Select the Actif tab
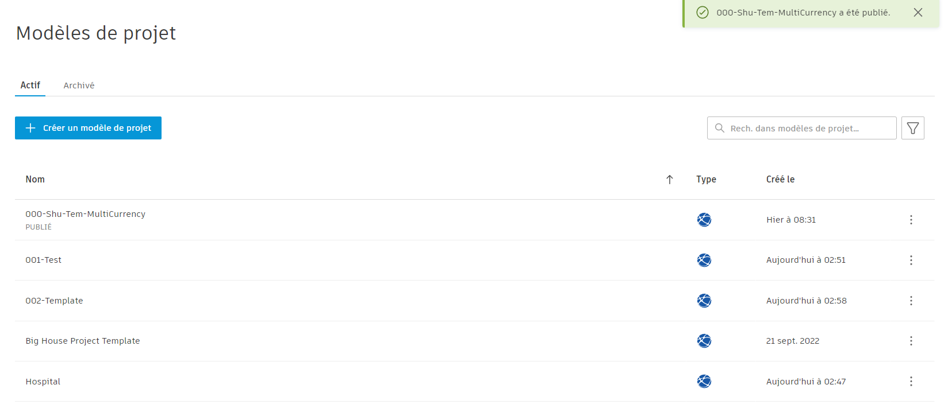The height and width of the screenshot is (412, 948). coord(30,85)
